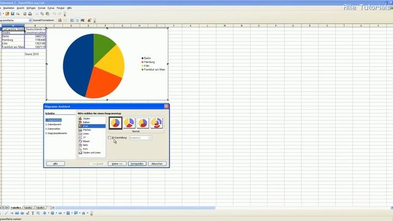The height and width of the screenshot is (221, 393).
Task: Select Säulen und Linien chart type
Action: click(x=91, y=153)
